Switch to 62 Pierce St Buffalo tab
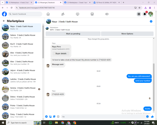This screenshot has height=125, width=157. point(106,2)
